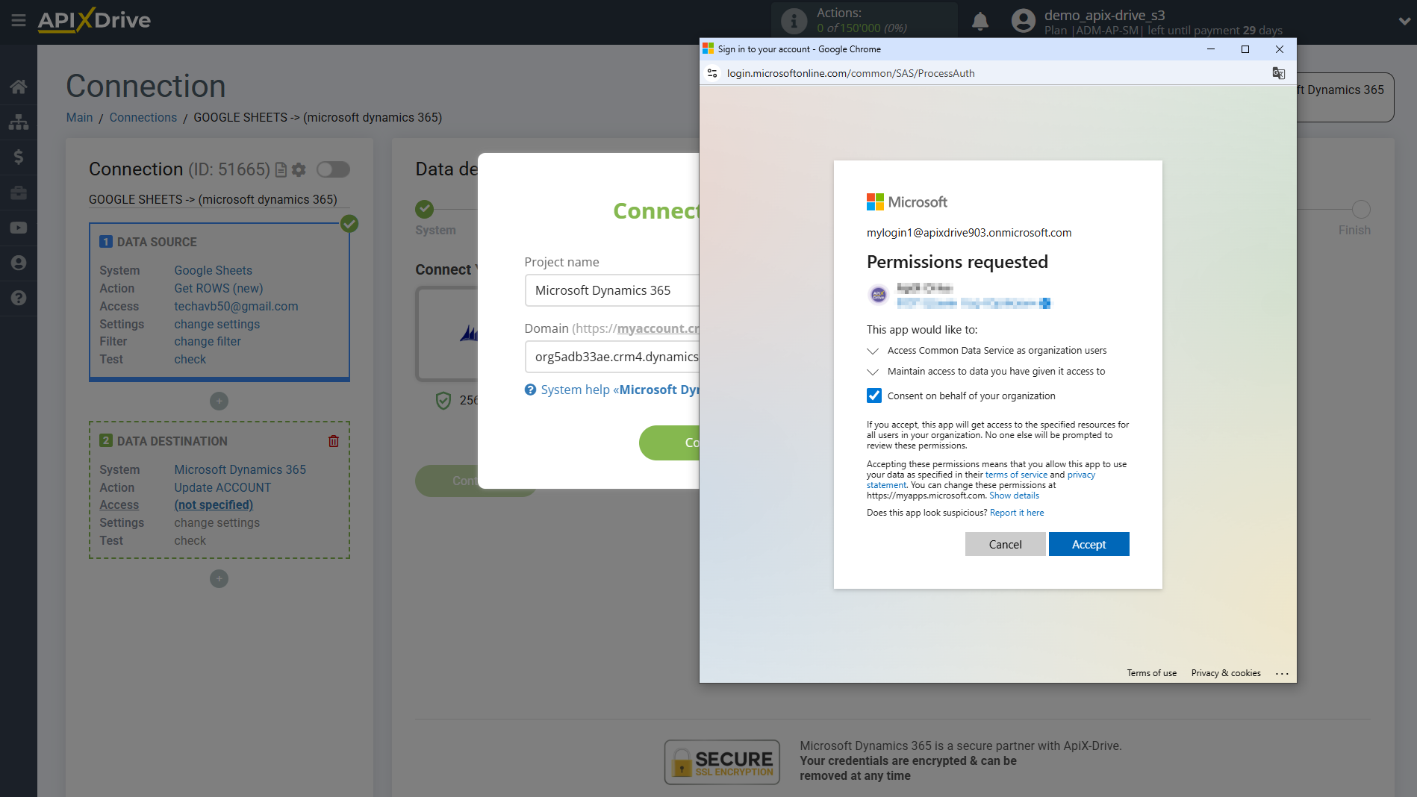Expand Maintain access to data permission

pos(873,372)
